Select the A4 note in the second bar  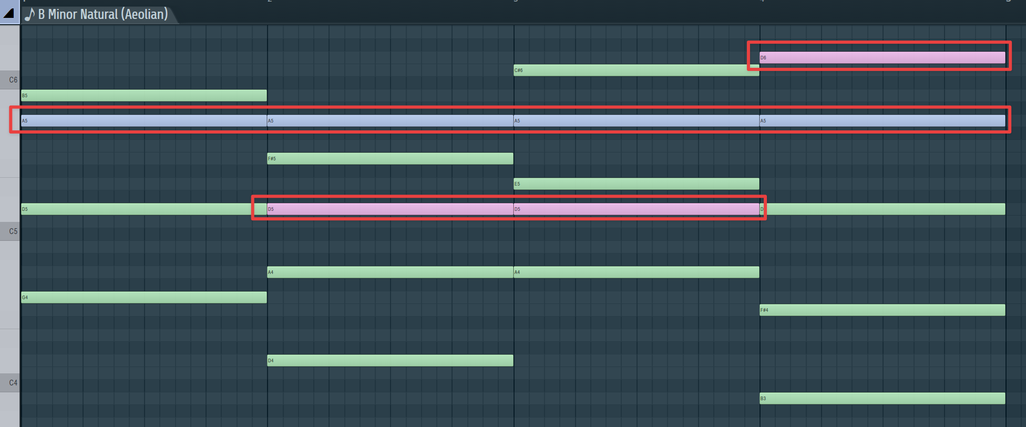(390, 272)
